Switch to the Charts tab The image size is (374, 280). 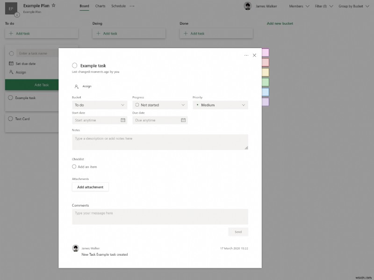coord(101,6)
